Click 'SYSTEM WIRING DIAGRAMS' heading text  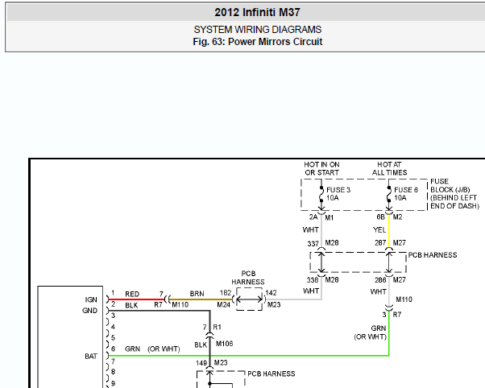(257, 30)
